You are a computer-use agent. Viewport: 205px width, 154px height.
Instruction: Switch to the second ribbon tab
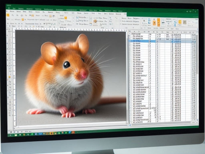point(19,12)
